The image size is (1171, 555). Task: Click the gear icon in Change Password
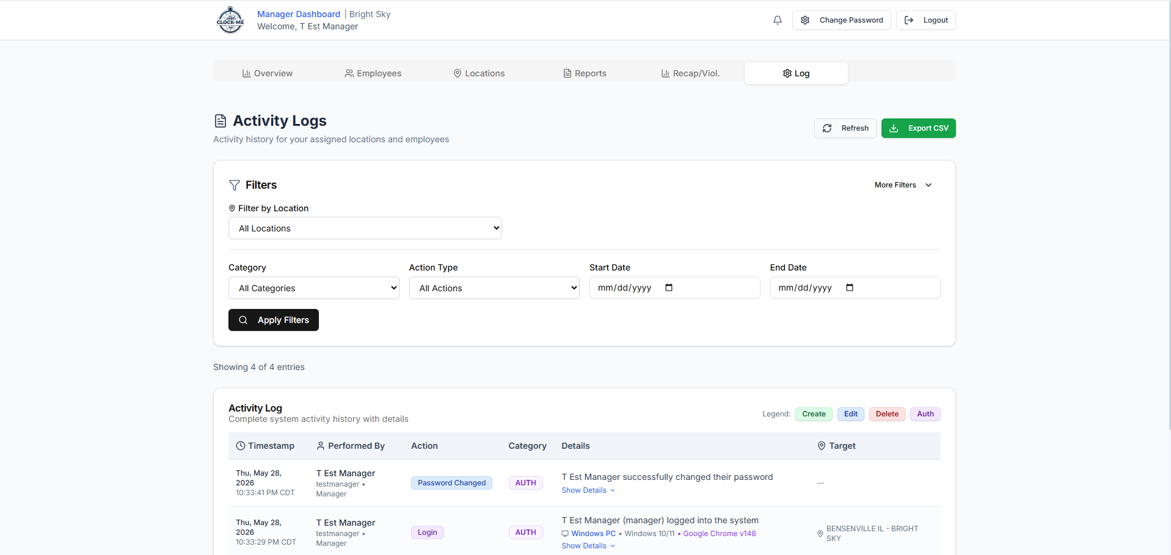(805, 20)
